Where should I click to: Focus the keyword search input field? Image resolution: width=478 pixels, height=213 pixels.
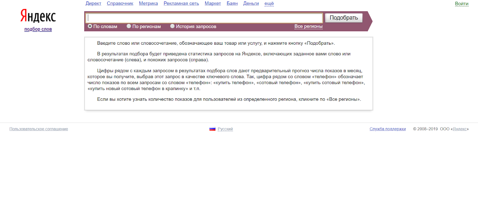pyautogui.click(x=204, y=18)
